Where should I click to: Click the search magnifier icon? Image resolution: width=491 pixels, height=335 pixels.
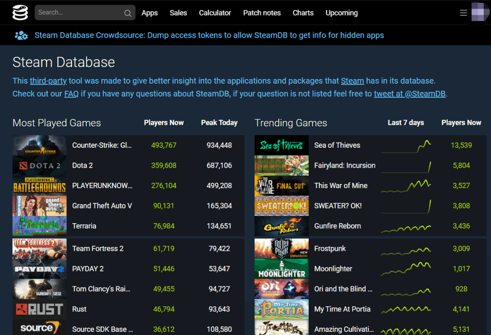coord(127,13)
